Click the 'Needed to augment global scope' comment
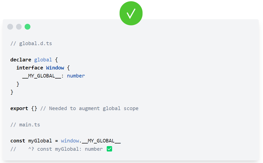 coord(94,109)
